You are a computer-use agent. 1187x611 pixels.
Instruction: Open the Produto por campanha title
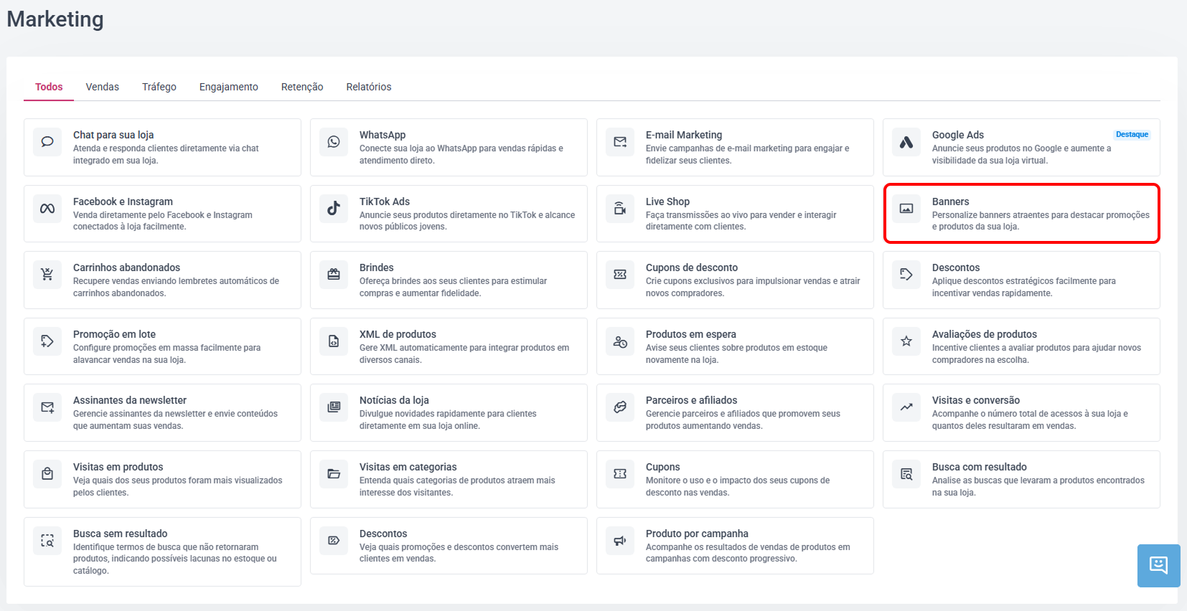pos(697,534)
